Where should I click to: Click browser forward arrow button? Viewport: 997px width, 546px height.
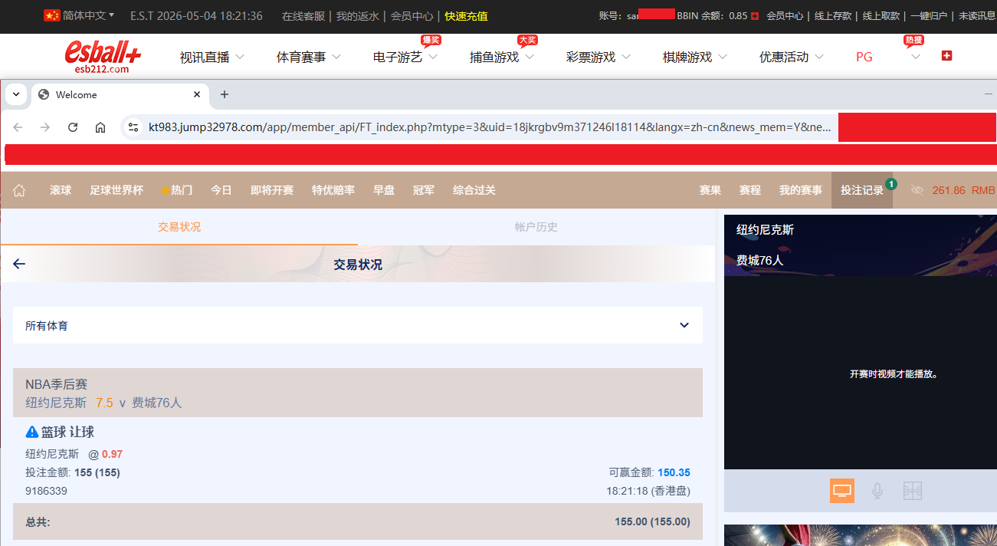click(45, 127)
